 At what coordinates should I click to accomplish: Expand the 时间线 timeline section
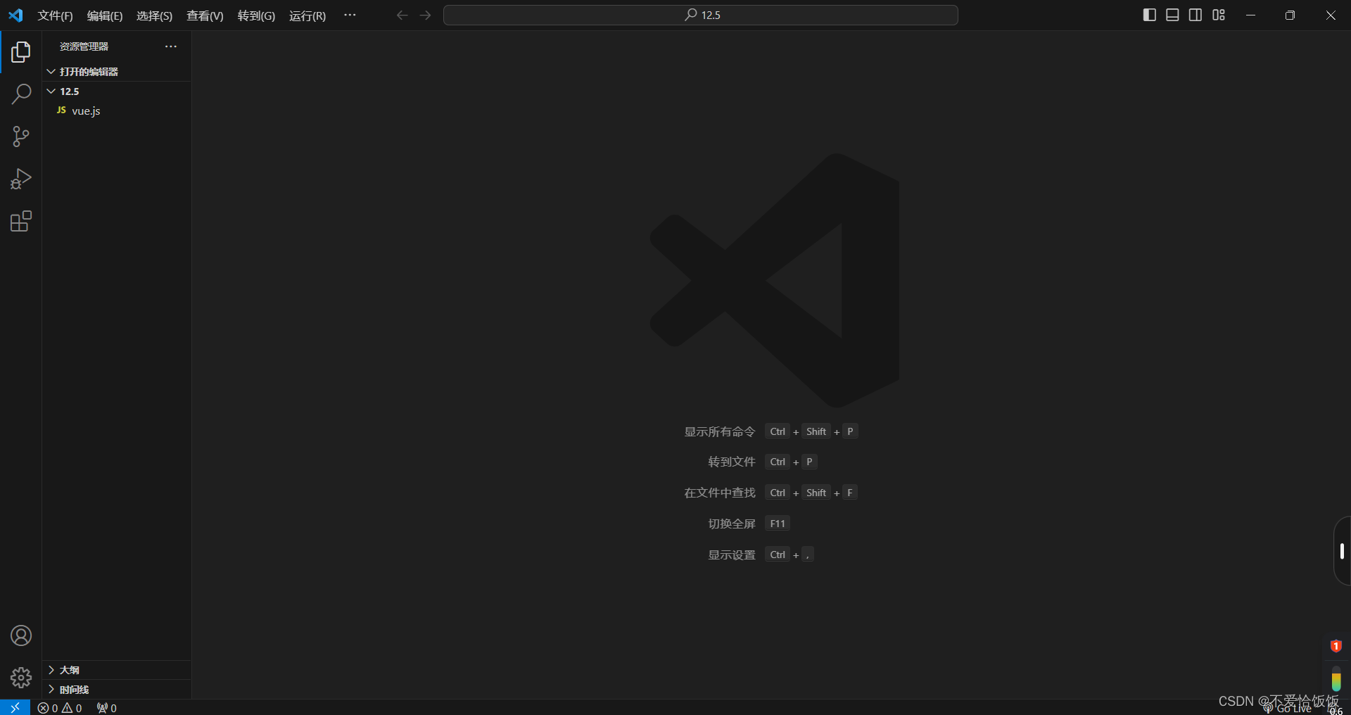coord(117,690)
